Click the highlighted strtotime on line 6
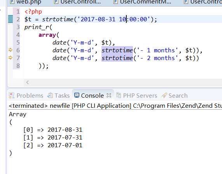The width and height of the screenshot is (222, 174). tap(117, 50)
